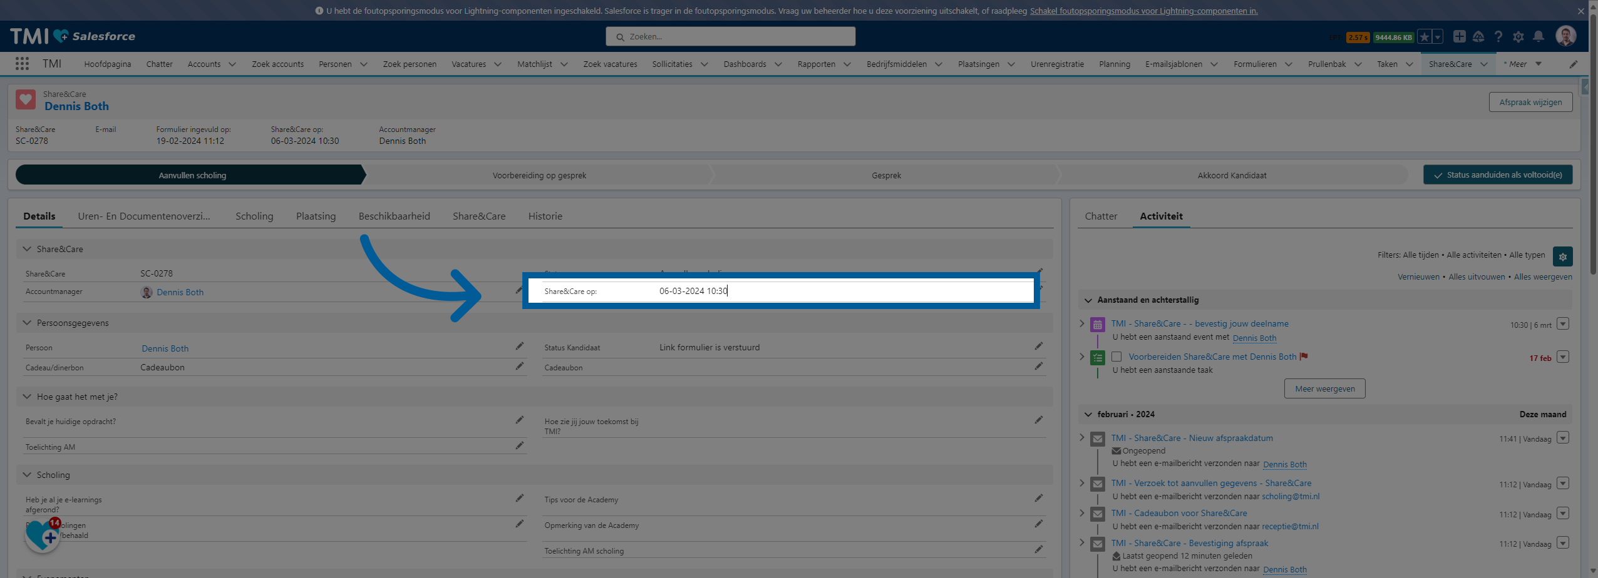Edit Opmerking van de Academy pencil icon

tap(1039, 524)
